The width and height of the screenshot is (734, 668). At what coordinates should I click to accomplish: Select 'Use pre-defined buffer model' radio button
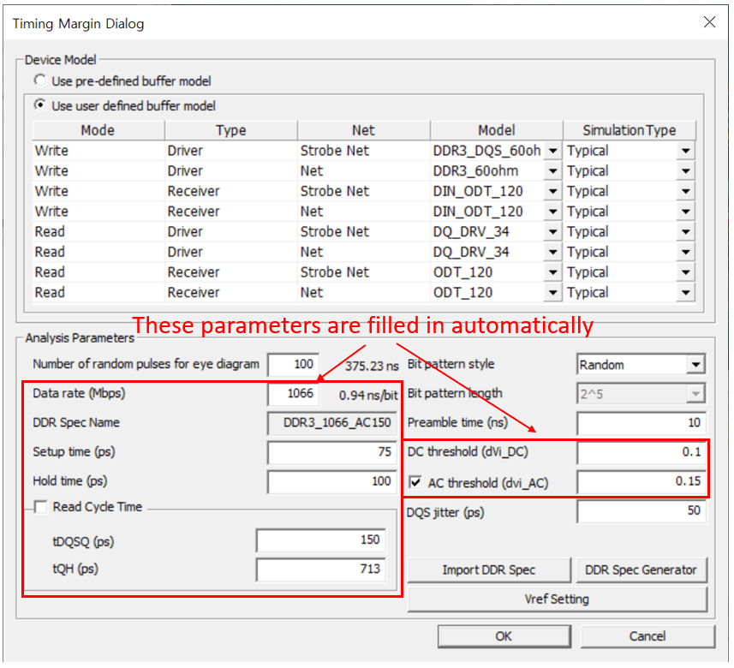pyautogui.click(x=40, y=81)
